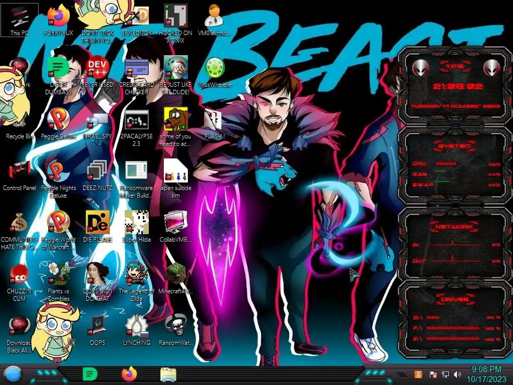
Task: Open File Explorer from the taskbar
Action: [x=168, y=375]
